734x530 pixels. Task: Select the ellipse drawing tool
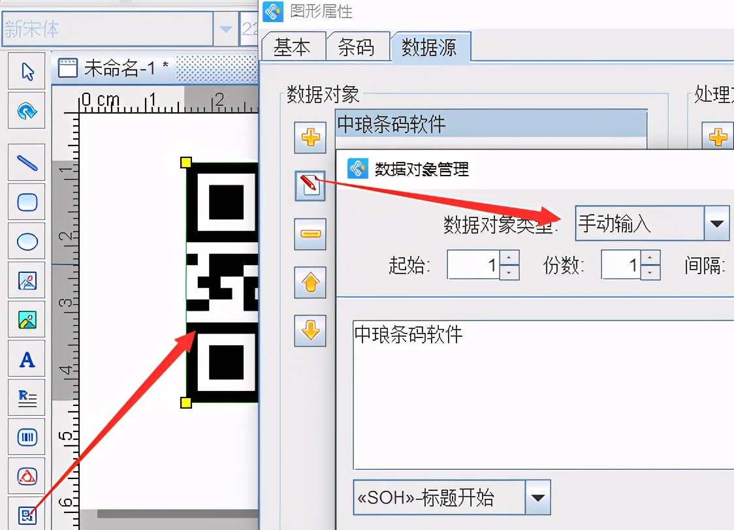[x=27, y=242]
